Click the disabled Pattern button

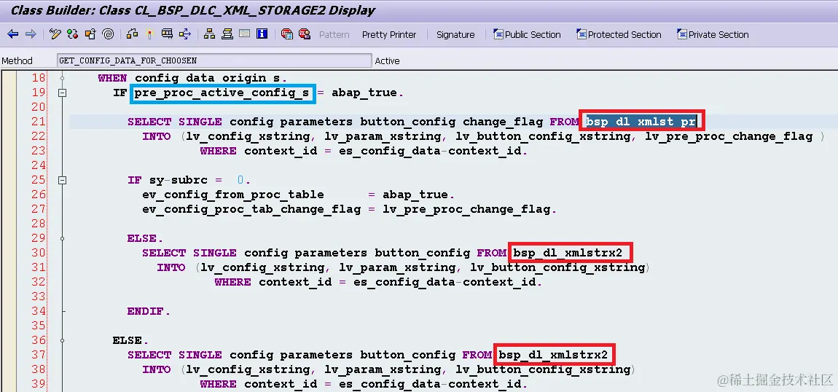pos(334,35)
